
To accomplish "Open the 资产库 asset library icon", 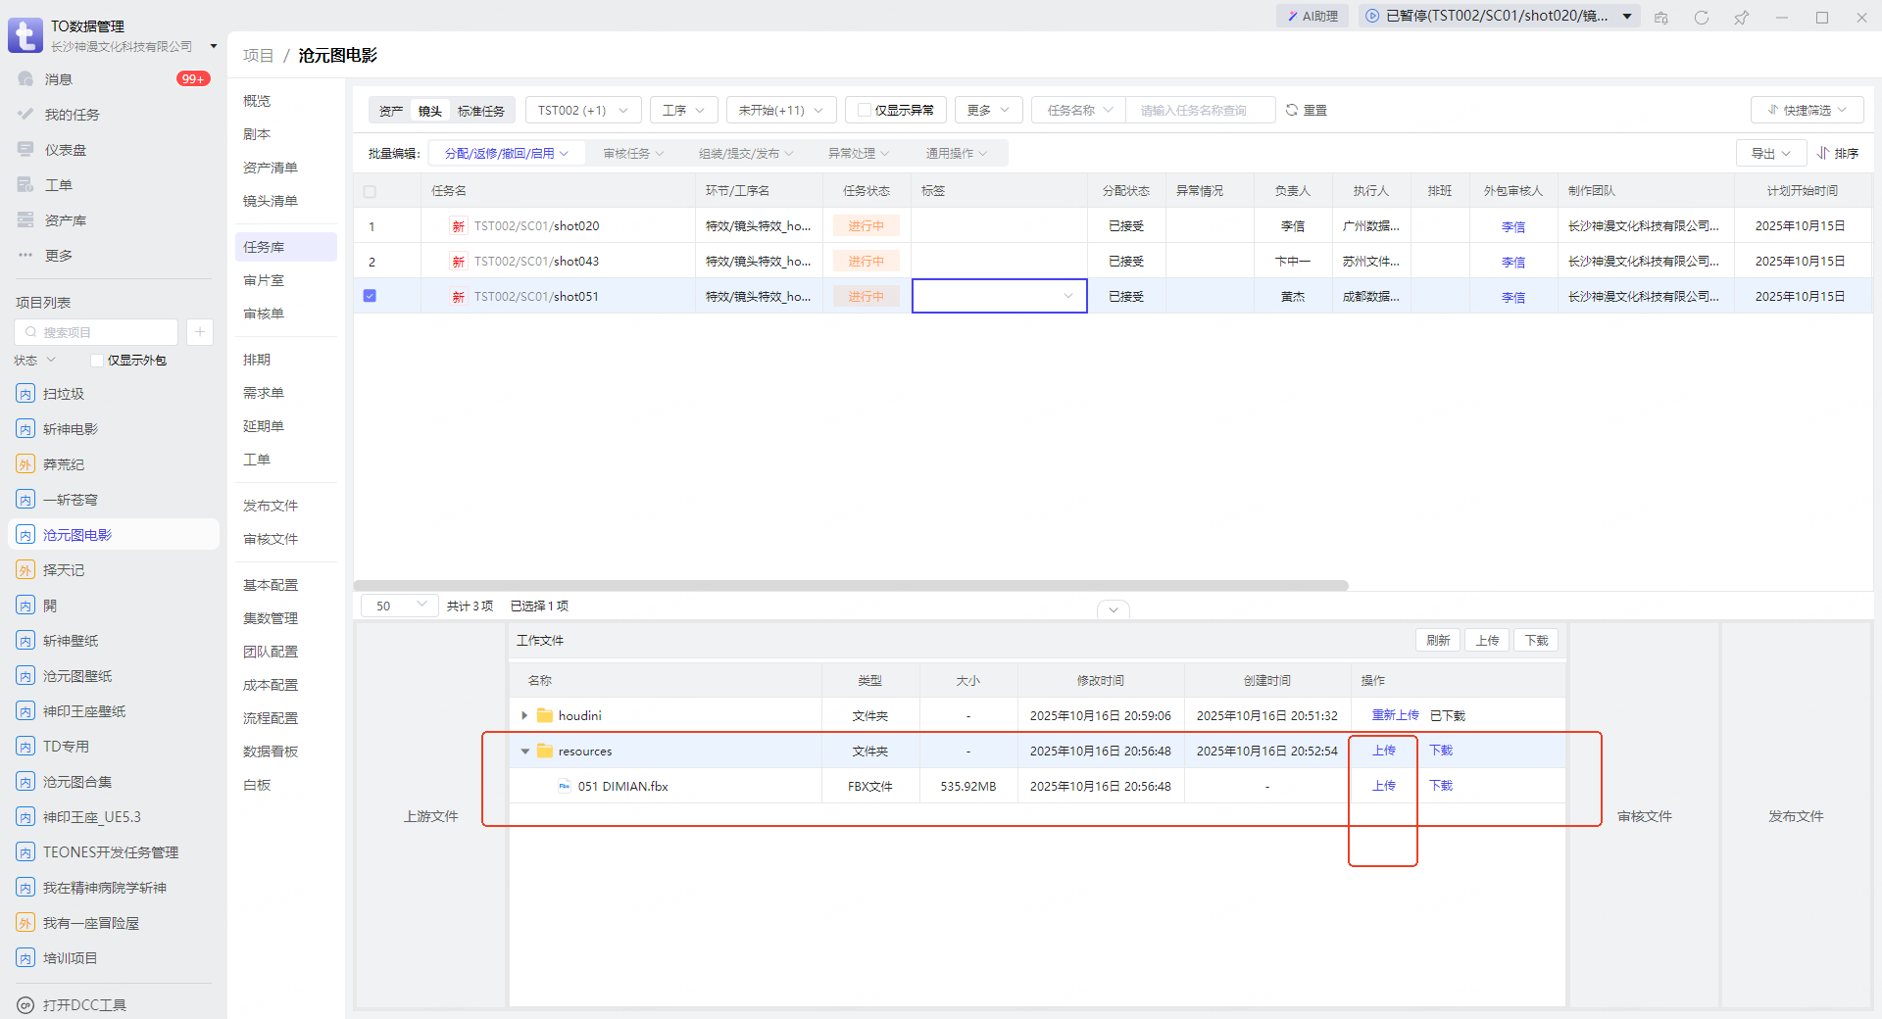I will (26, 220).
